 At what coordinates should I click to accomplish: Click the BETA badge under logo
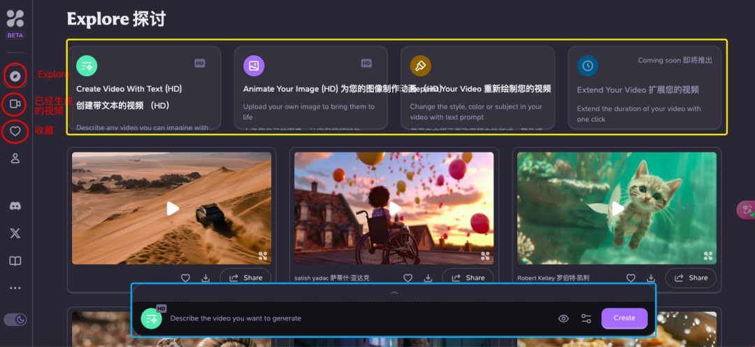15,35
